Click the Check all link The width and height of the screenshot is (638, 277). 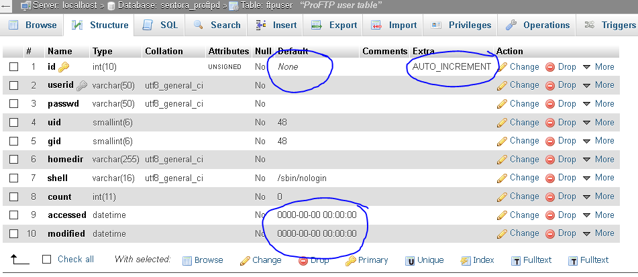click(x=76, y=259)
